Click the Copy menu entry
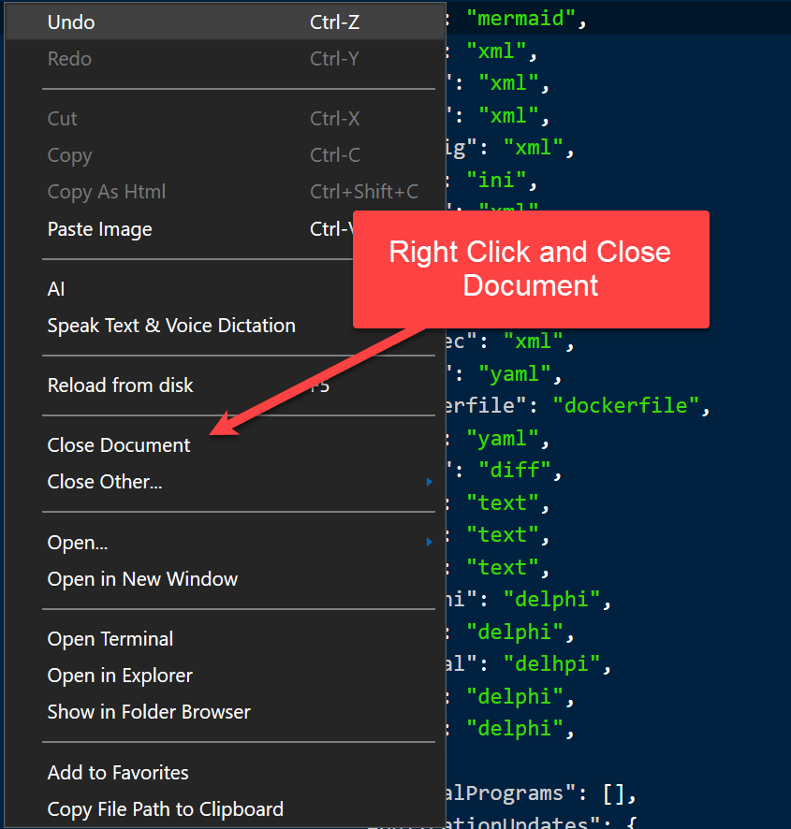Viewport: 791px width, 829px height. tap(225, 155)
